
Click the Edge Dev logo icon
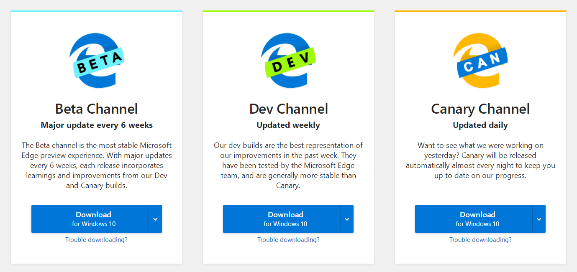[288, 61]
